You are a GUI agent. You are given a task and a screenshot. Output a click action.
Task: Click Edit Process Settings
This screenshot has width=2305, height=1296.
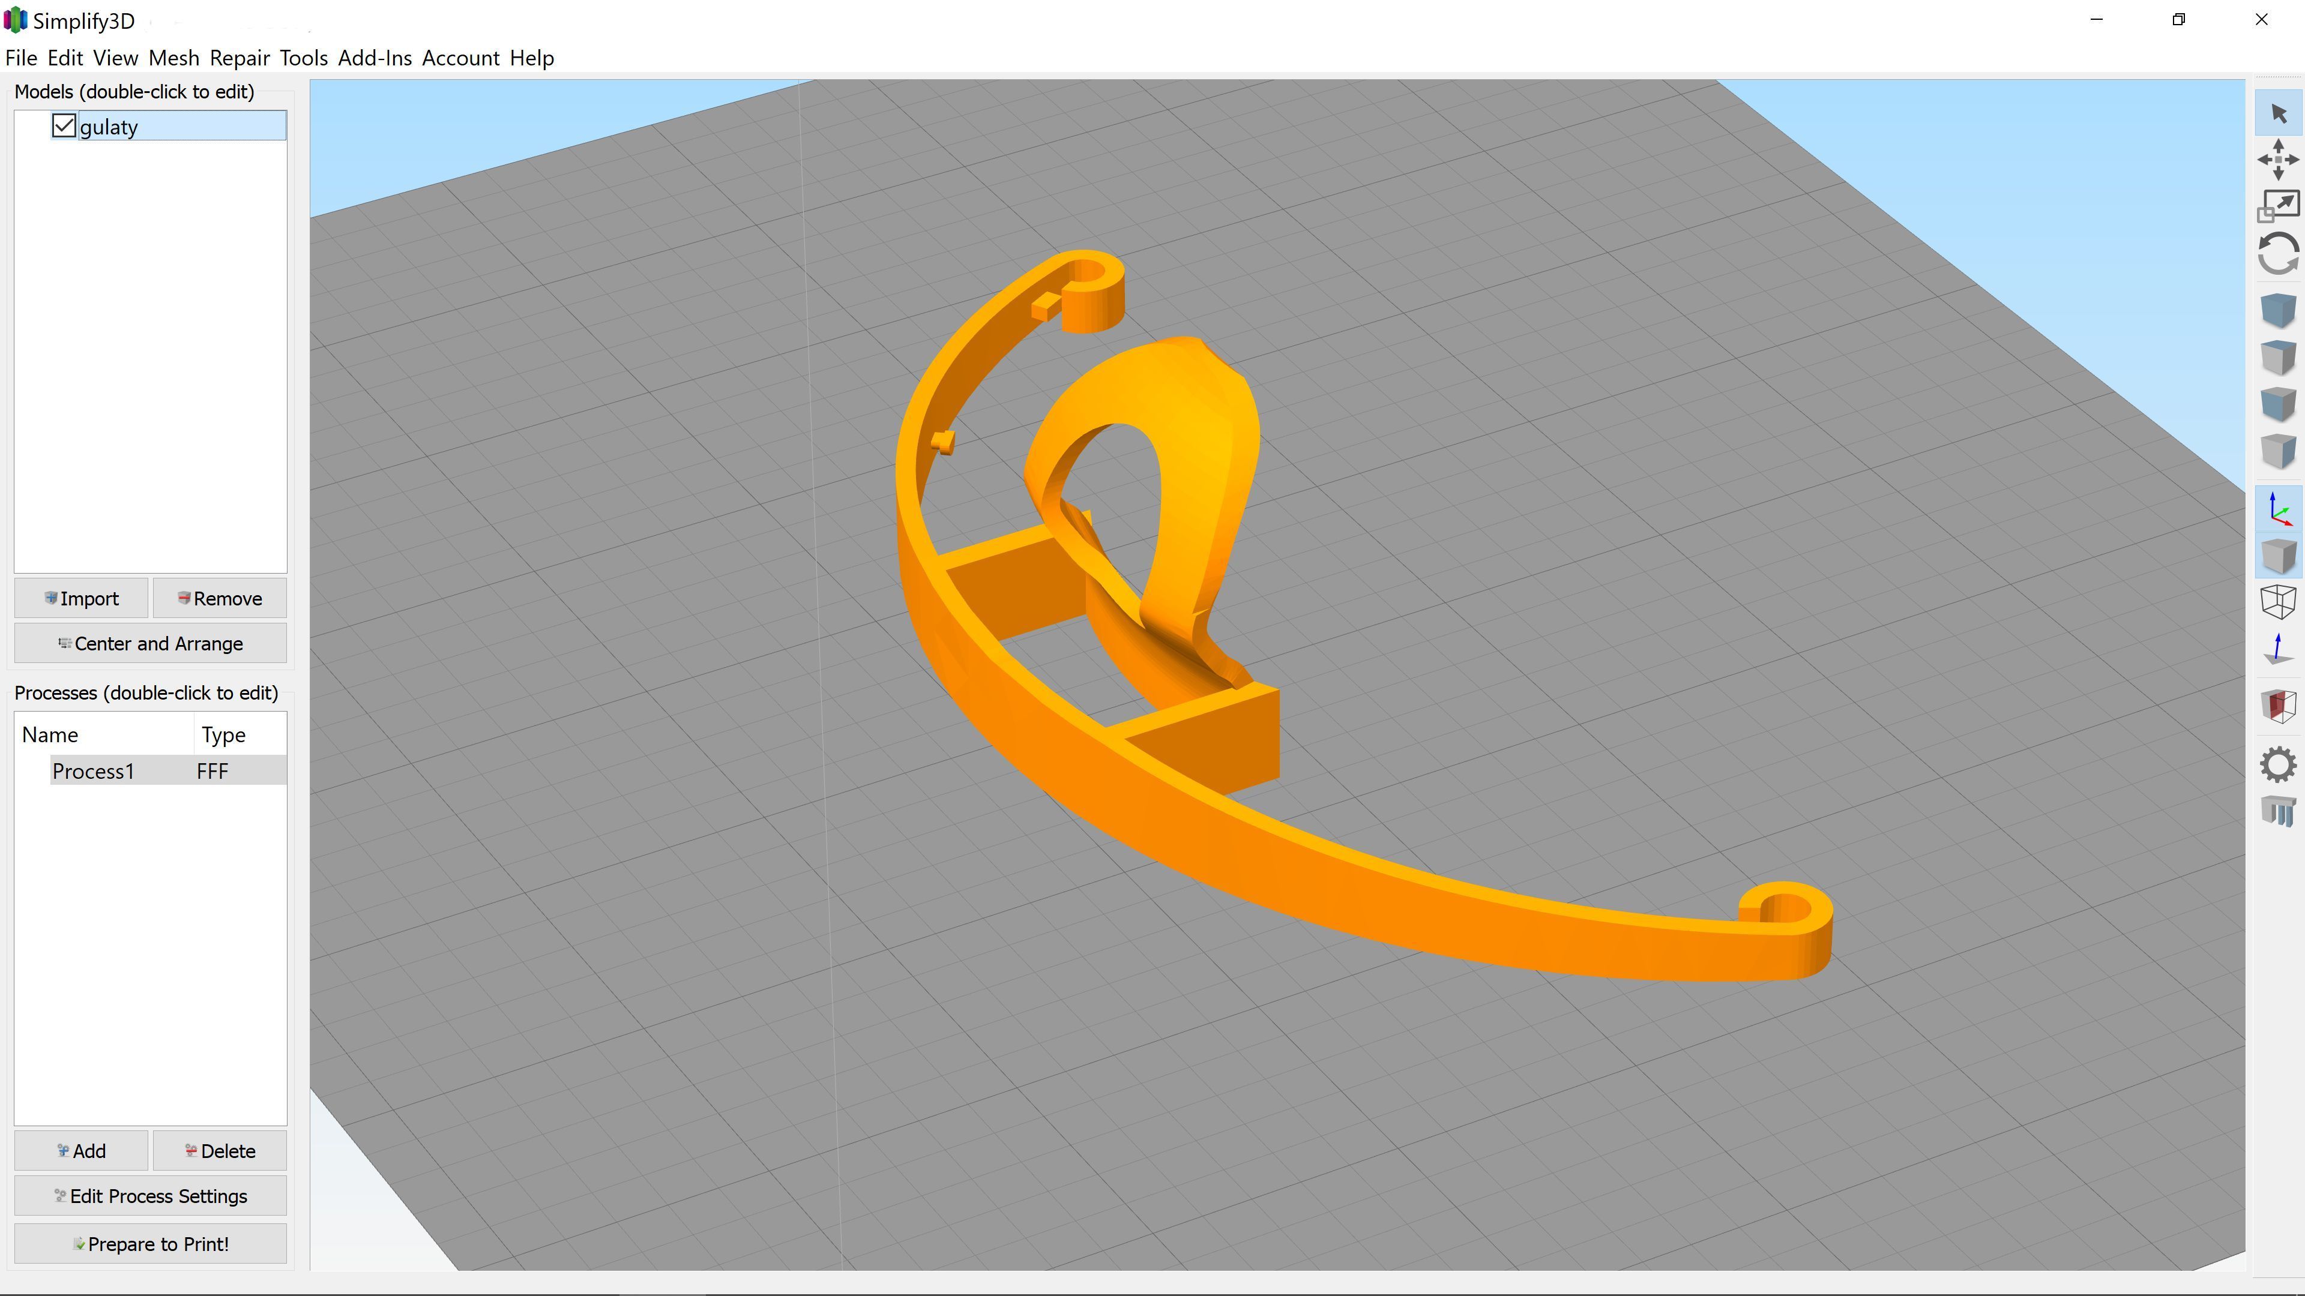tap(150, 1197)
